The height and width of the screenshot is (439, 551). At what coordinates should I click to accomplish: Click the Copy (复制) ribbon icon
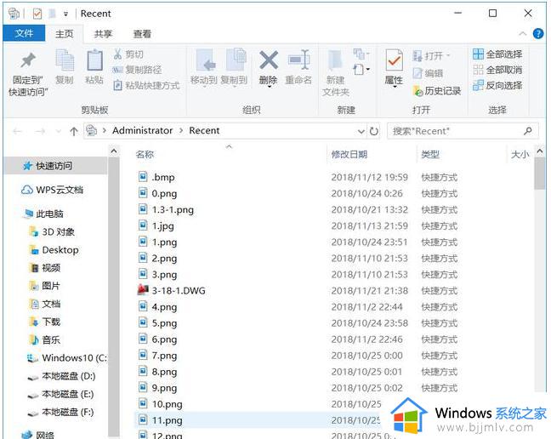point(65,60)
